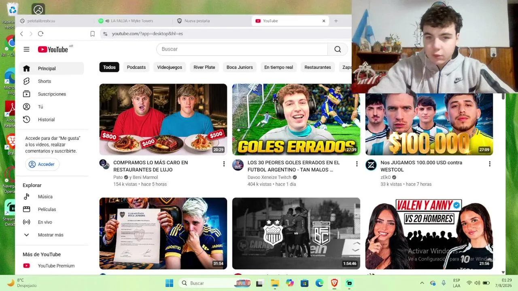Open options for 100.000 USD video
Viewport: 518px width, 291px height.
(489, 164)
